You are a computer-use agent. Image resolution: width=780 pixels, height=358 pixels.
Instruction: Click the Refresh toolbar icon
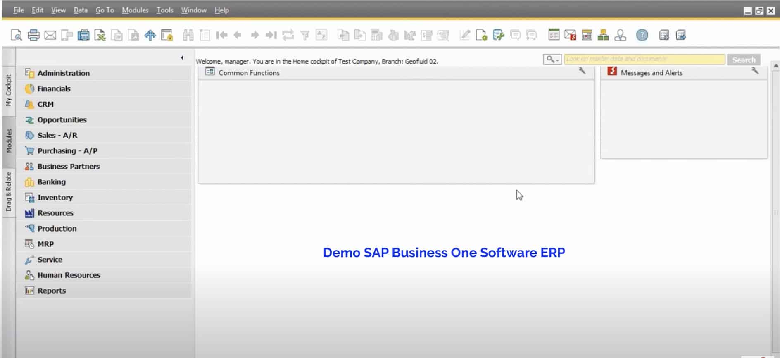pos(288,35)
